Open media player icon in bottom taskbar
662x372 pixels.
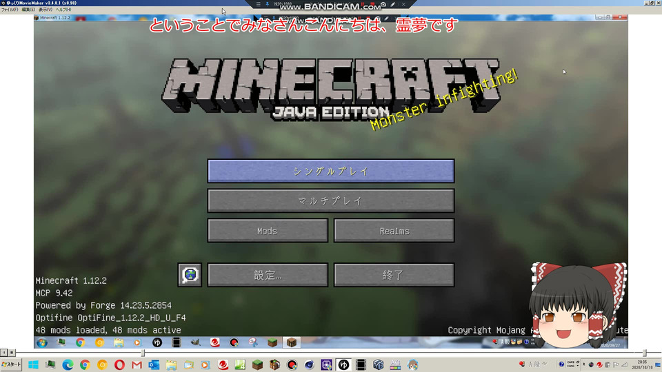pos(205,365)
